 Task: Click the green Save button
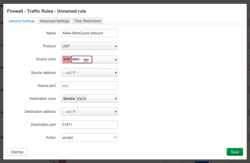[x=235, y=152]
